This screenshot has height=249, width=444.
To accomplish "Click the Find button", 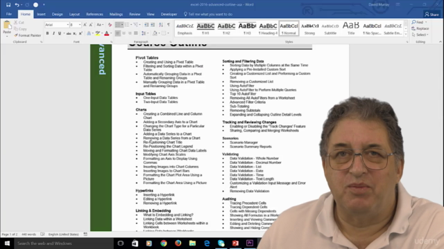I will coord(419,22).
